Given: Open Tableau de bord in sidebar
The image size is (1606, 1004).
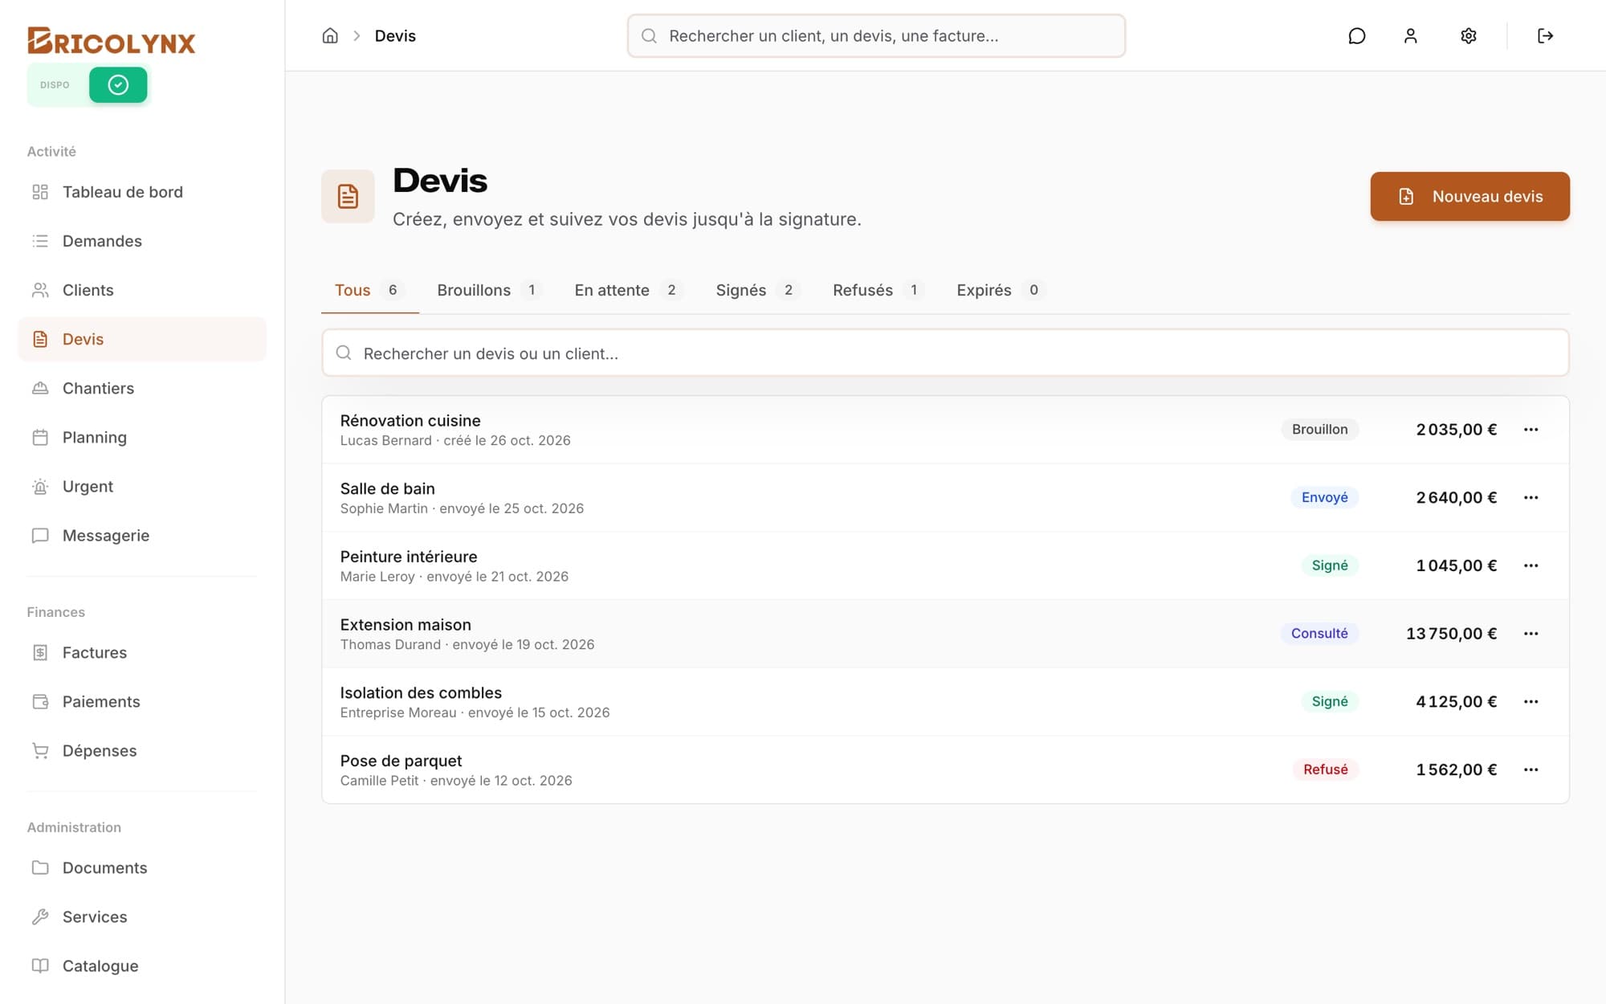Looking at the screenshot, I should 142,192.
